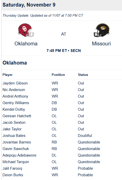
Task: Click Jovantae Barnes' Questionable status
Action: point(89,142)
